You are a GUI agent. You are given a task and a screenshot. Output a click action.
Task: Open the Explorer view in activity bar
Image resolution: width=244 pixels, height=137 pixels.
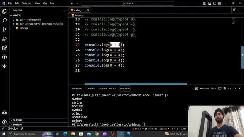(x=5, y=11)
